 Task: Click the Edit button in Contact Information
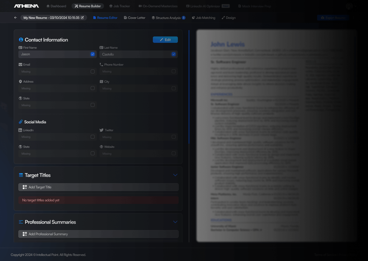(x=165, y=40)
